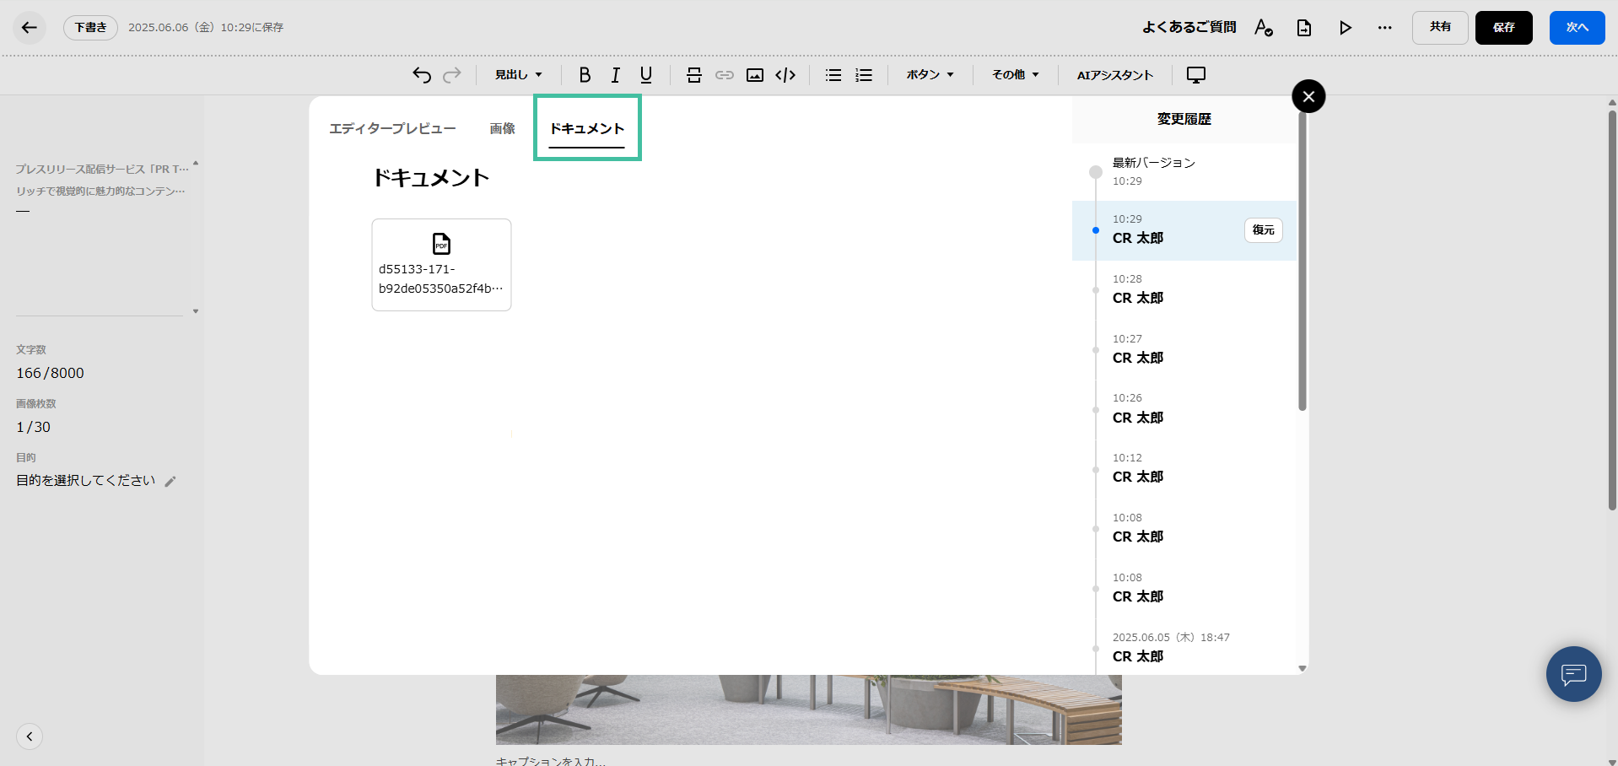This screenshot has width=1618, height=766.
Task: Click the 復元 restore button
Action: coord(1263,230)
